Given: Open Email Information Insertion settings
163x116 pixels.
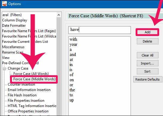Looking at the screenshot, I should 29,90.
